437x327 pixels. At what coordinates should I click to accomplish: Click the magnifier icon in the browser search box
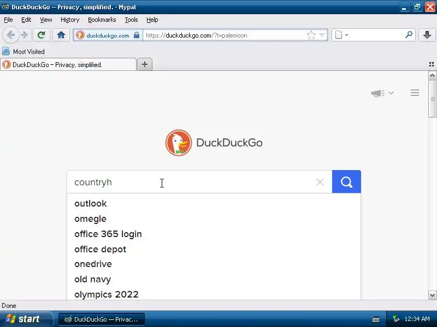click(409, 35)
